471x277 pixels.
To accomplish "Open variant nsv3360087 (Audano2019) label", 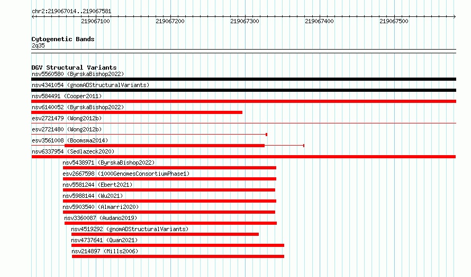I will pos(101,218).
